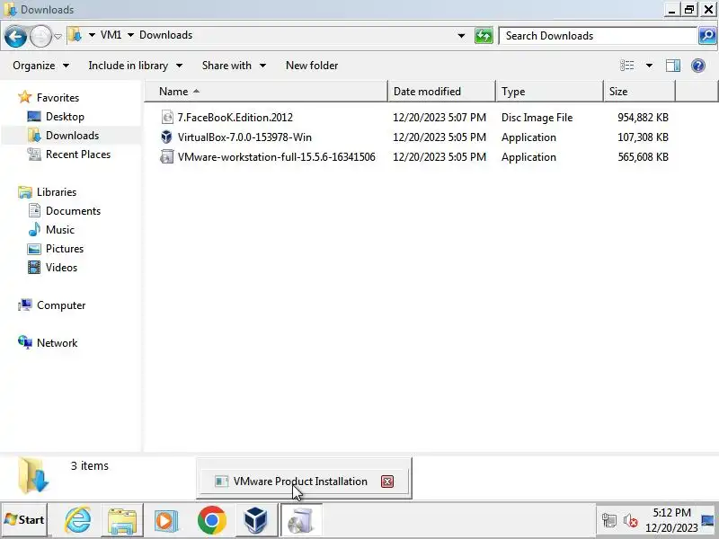The image size is (719, 539).
Task: Open Network in the navigation pane
Action: tap(57, 342)
